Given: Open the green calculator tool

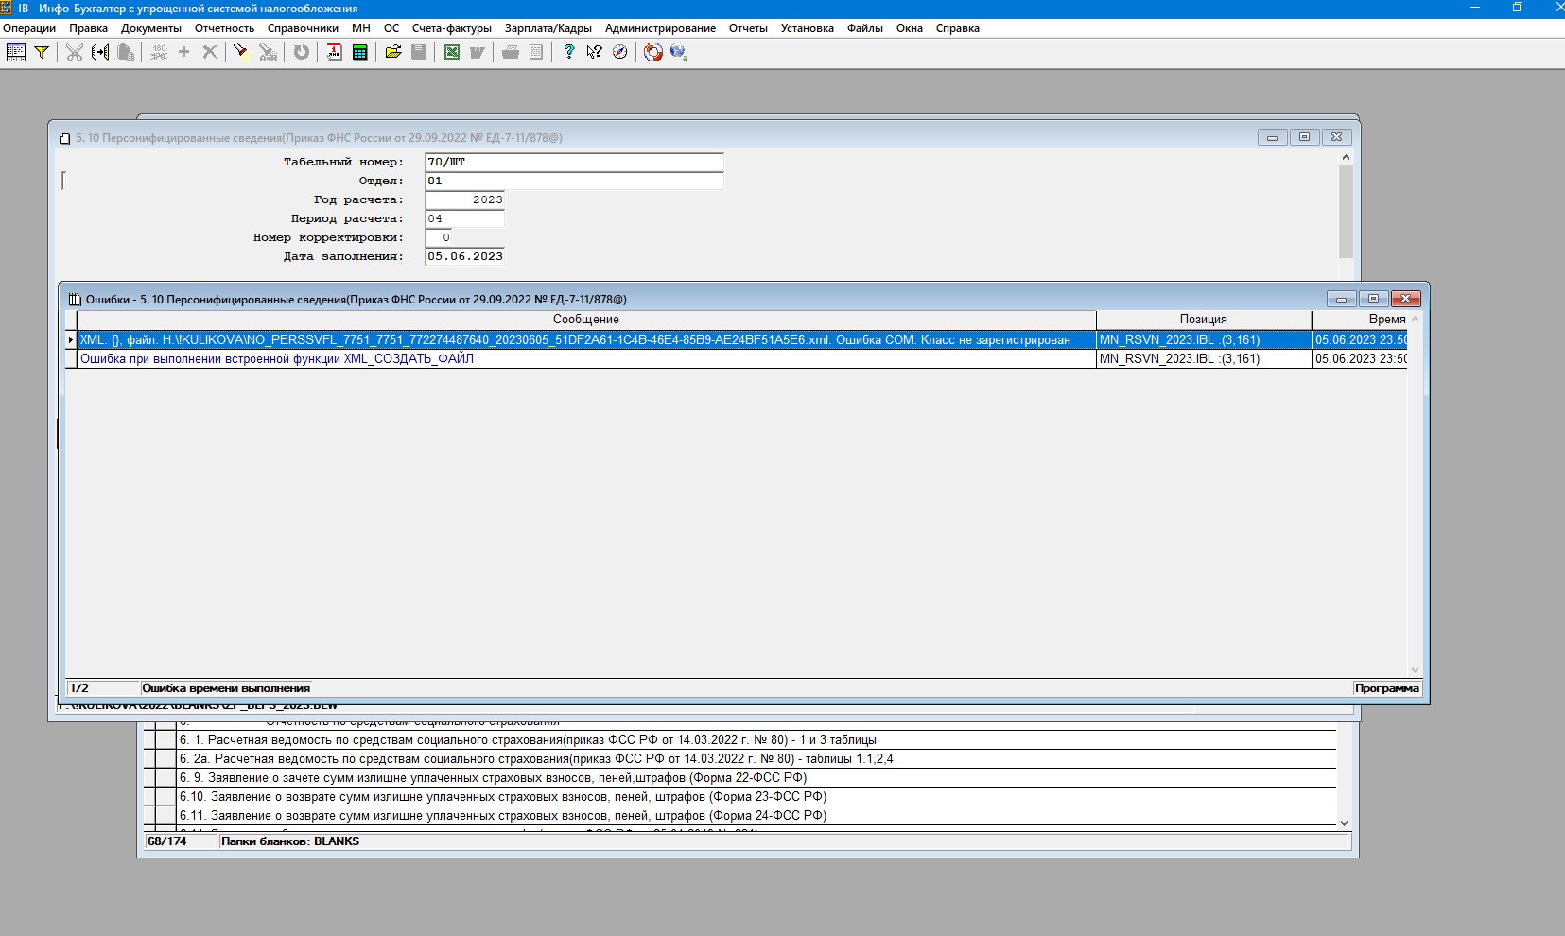Looking at the screenshot, I should point(360,53).
